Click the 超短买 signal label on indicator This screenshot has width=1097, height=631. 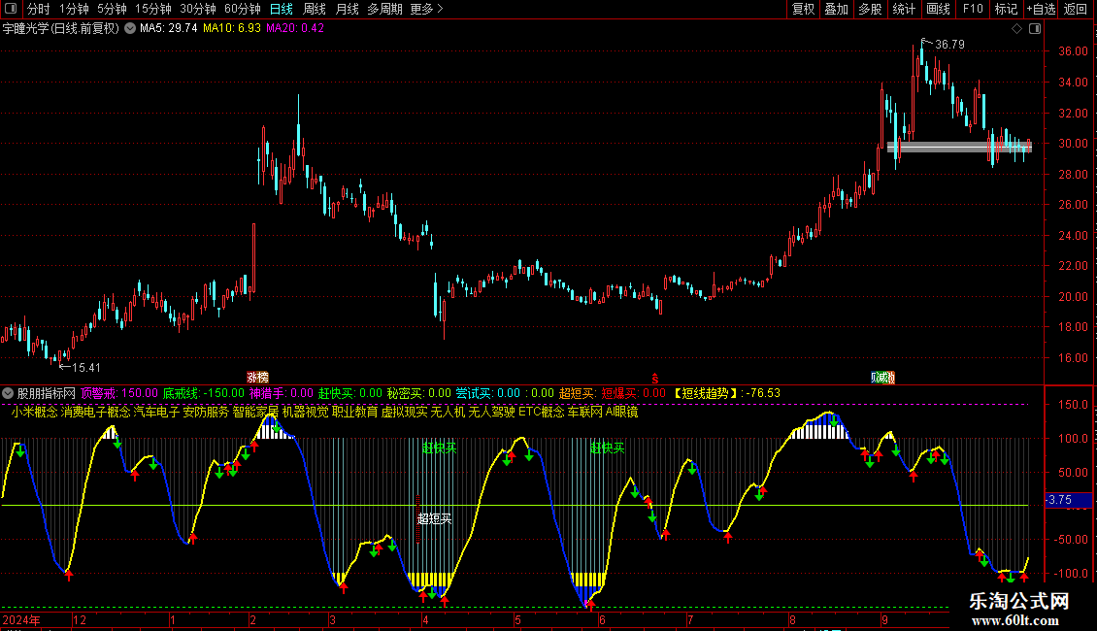click(x=435, y=518)
